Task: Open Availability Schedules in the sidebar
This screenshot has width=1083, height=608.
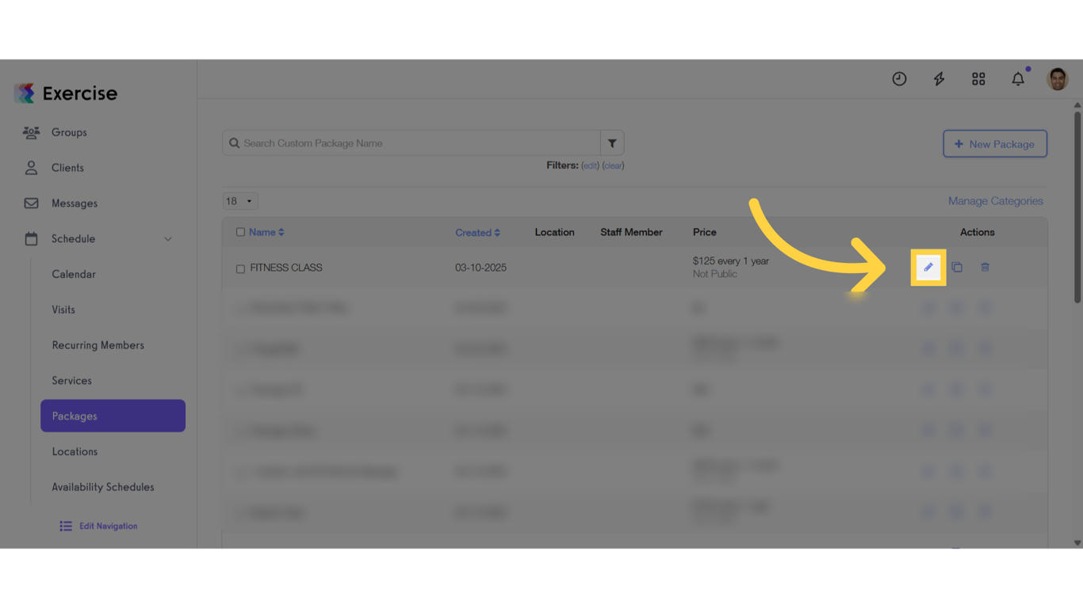Action: [103, 488]
